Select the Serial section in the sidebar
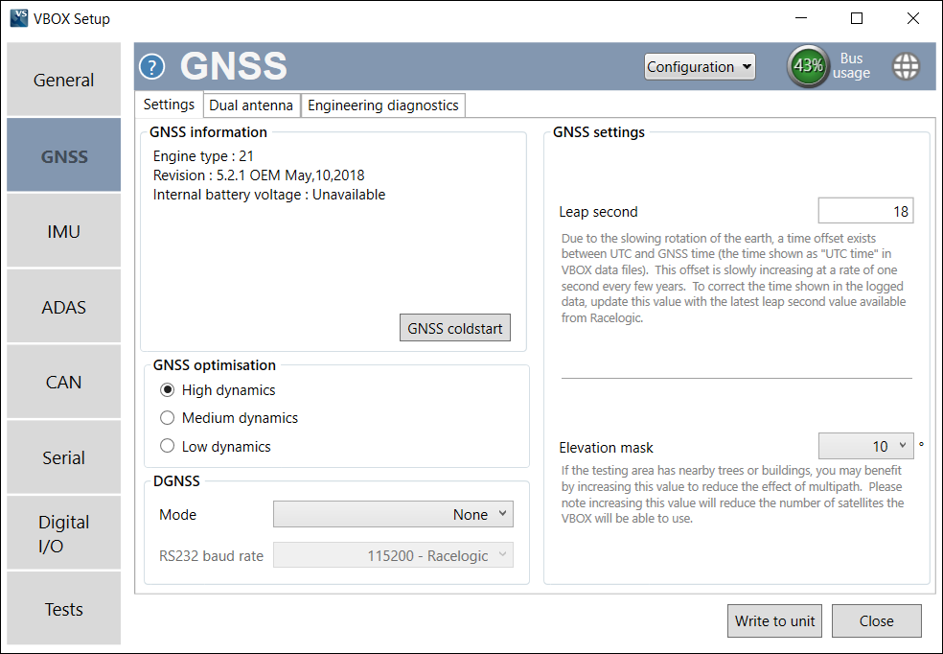This screenshot has height=654, width=943. click(x=62, y=457)
